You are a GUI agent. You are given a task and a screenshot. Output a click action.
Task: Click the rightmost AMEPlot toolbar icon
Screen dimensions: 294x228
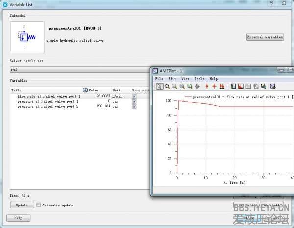click(x=272, y=86)
